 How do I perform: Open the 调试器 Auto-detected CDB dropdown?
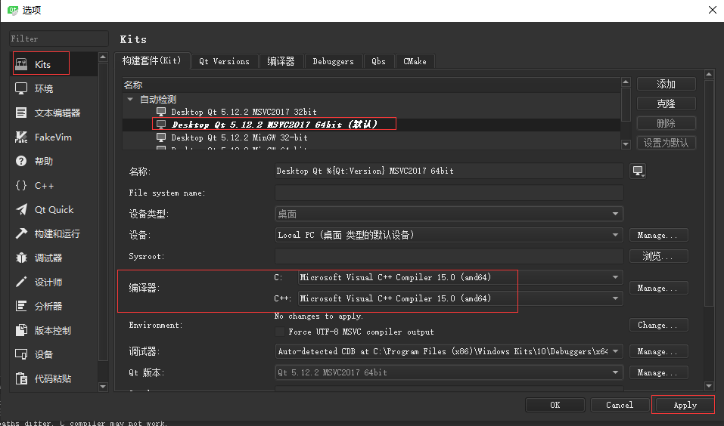pos(449,351)
